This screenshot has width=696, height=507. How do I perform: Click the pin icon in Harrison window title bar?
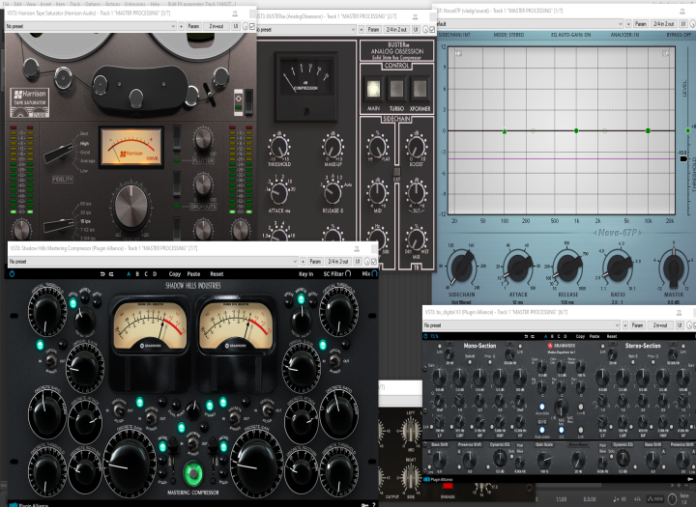point(235,14)
